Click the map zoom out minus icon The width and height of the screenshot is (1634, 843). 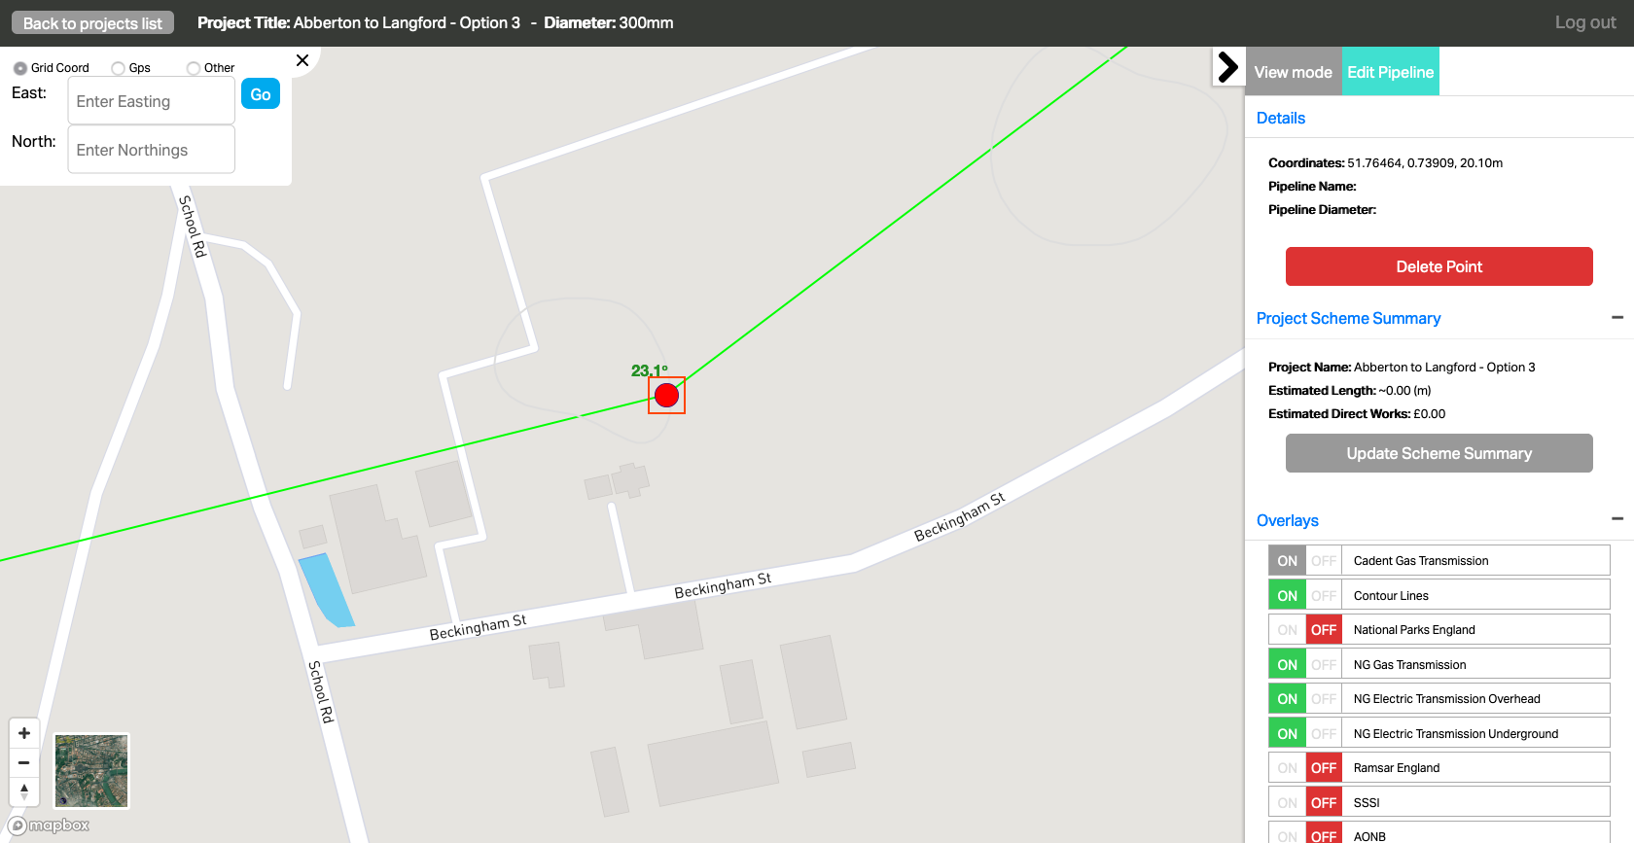point(24,762)
